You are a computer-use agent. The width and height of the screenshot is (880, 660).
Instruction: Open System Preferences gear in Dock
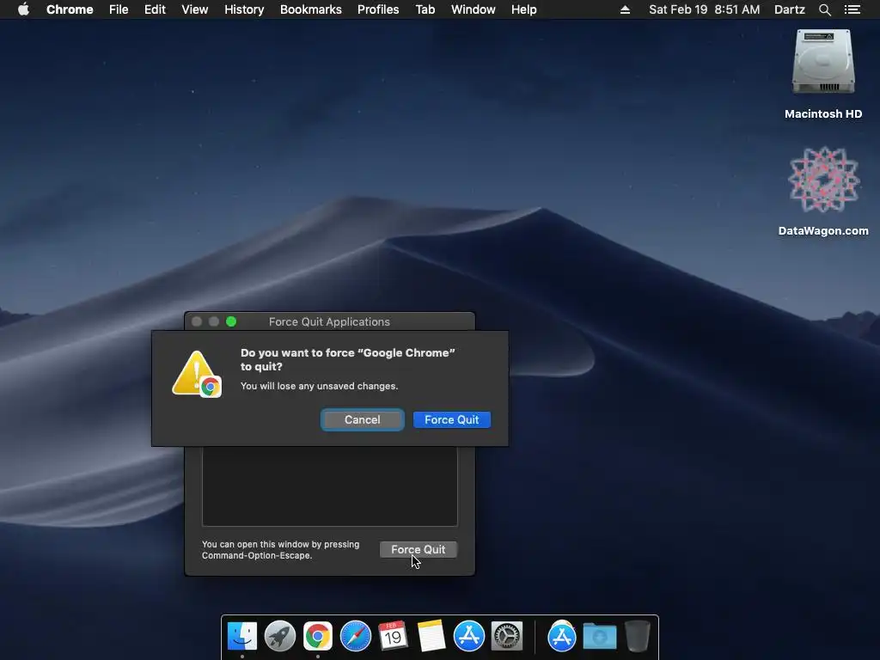pos(507,636)
